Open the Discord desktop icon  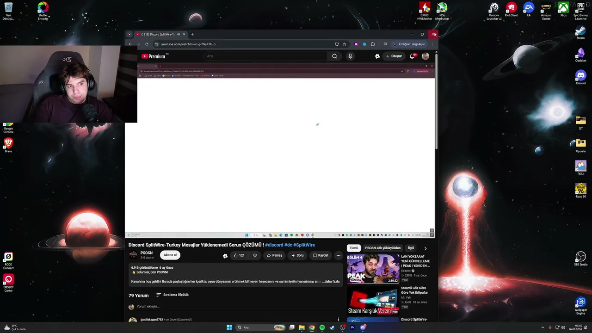(x=581, y=77)
